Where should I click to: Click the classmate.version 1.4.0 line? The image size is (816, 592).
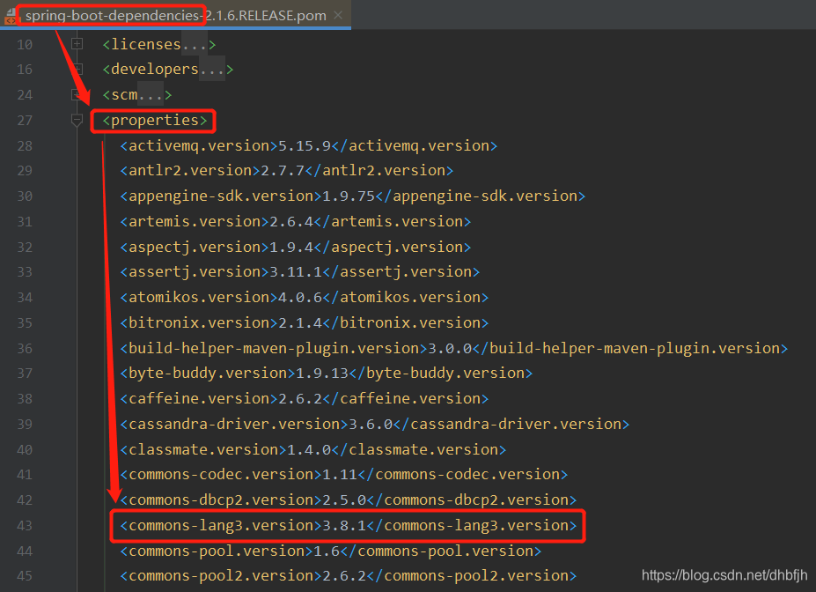[x=313, y=450]
